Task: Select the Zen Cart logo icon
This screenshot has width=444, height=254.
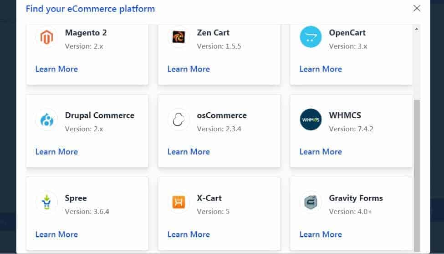Action: coord(179,37)
